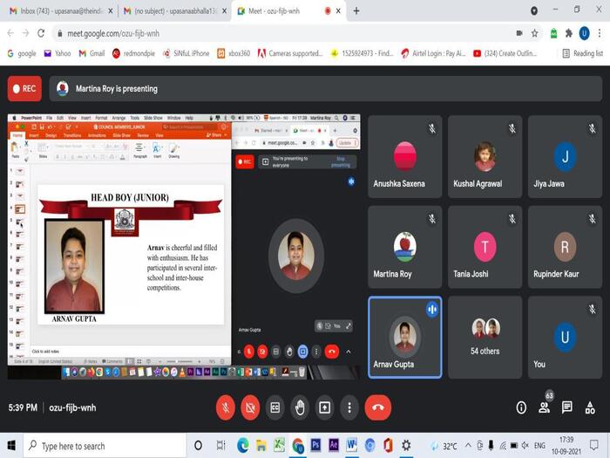The image size is (610, 458).
Task: Open meeting details info icon
Action: tap(521, 407)
